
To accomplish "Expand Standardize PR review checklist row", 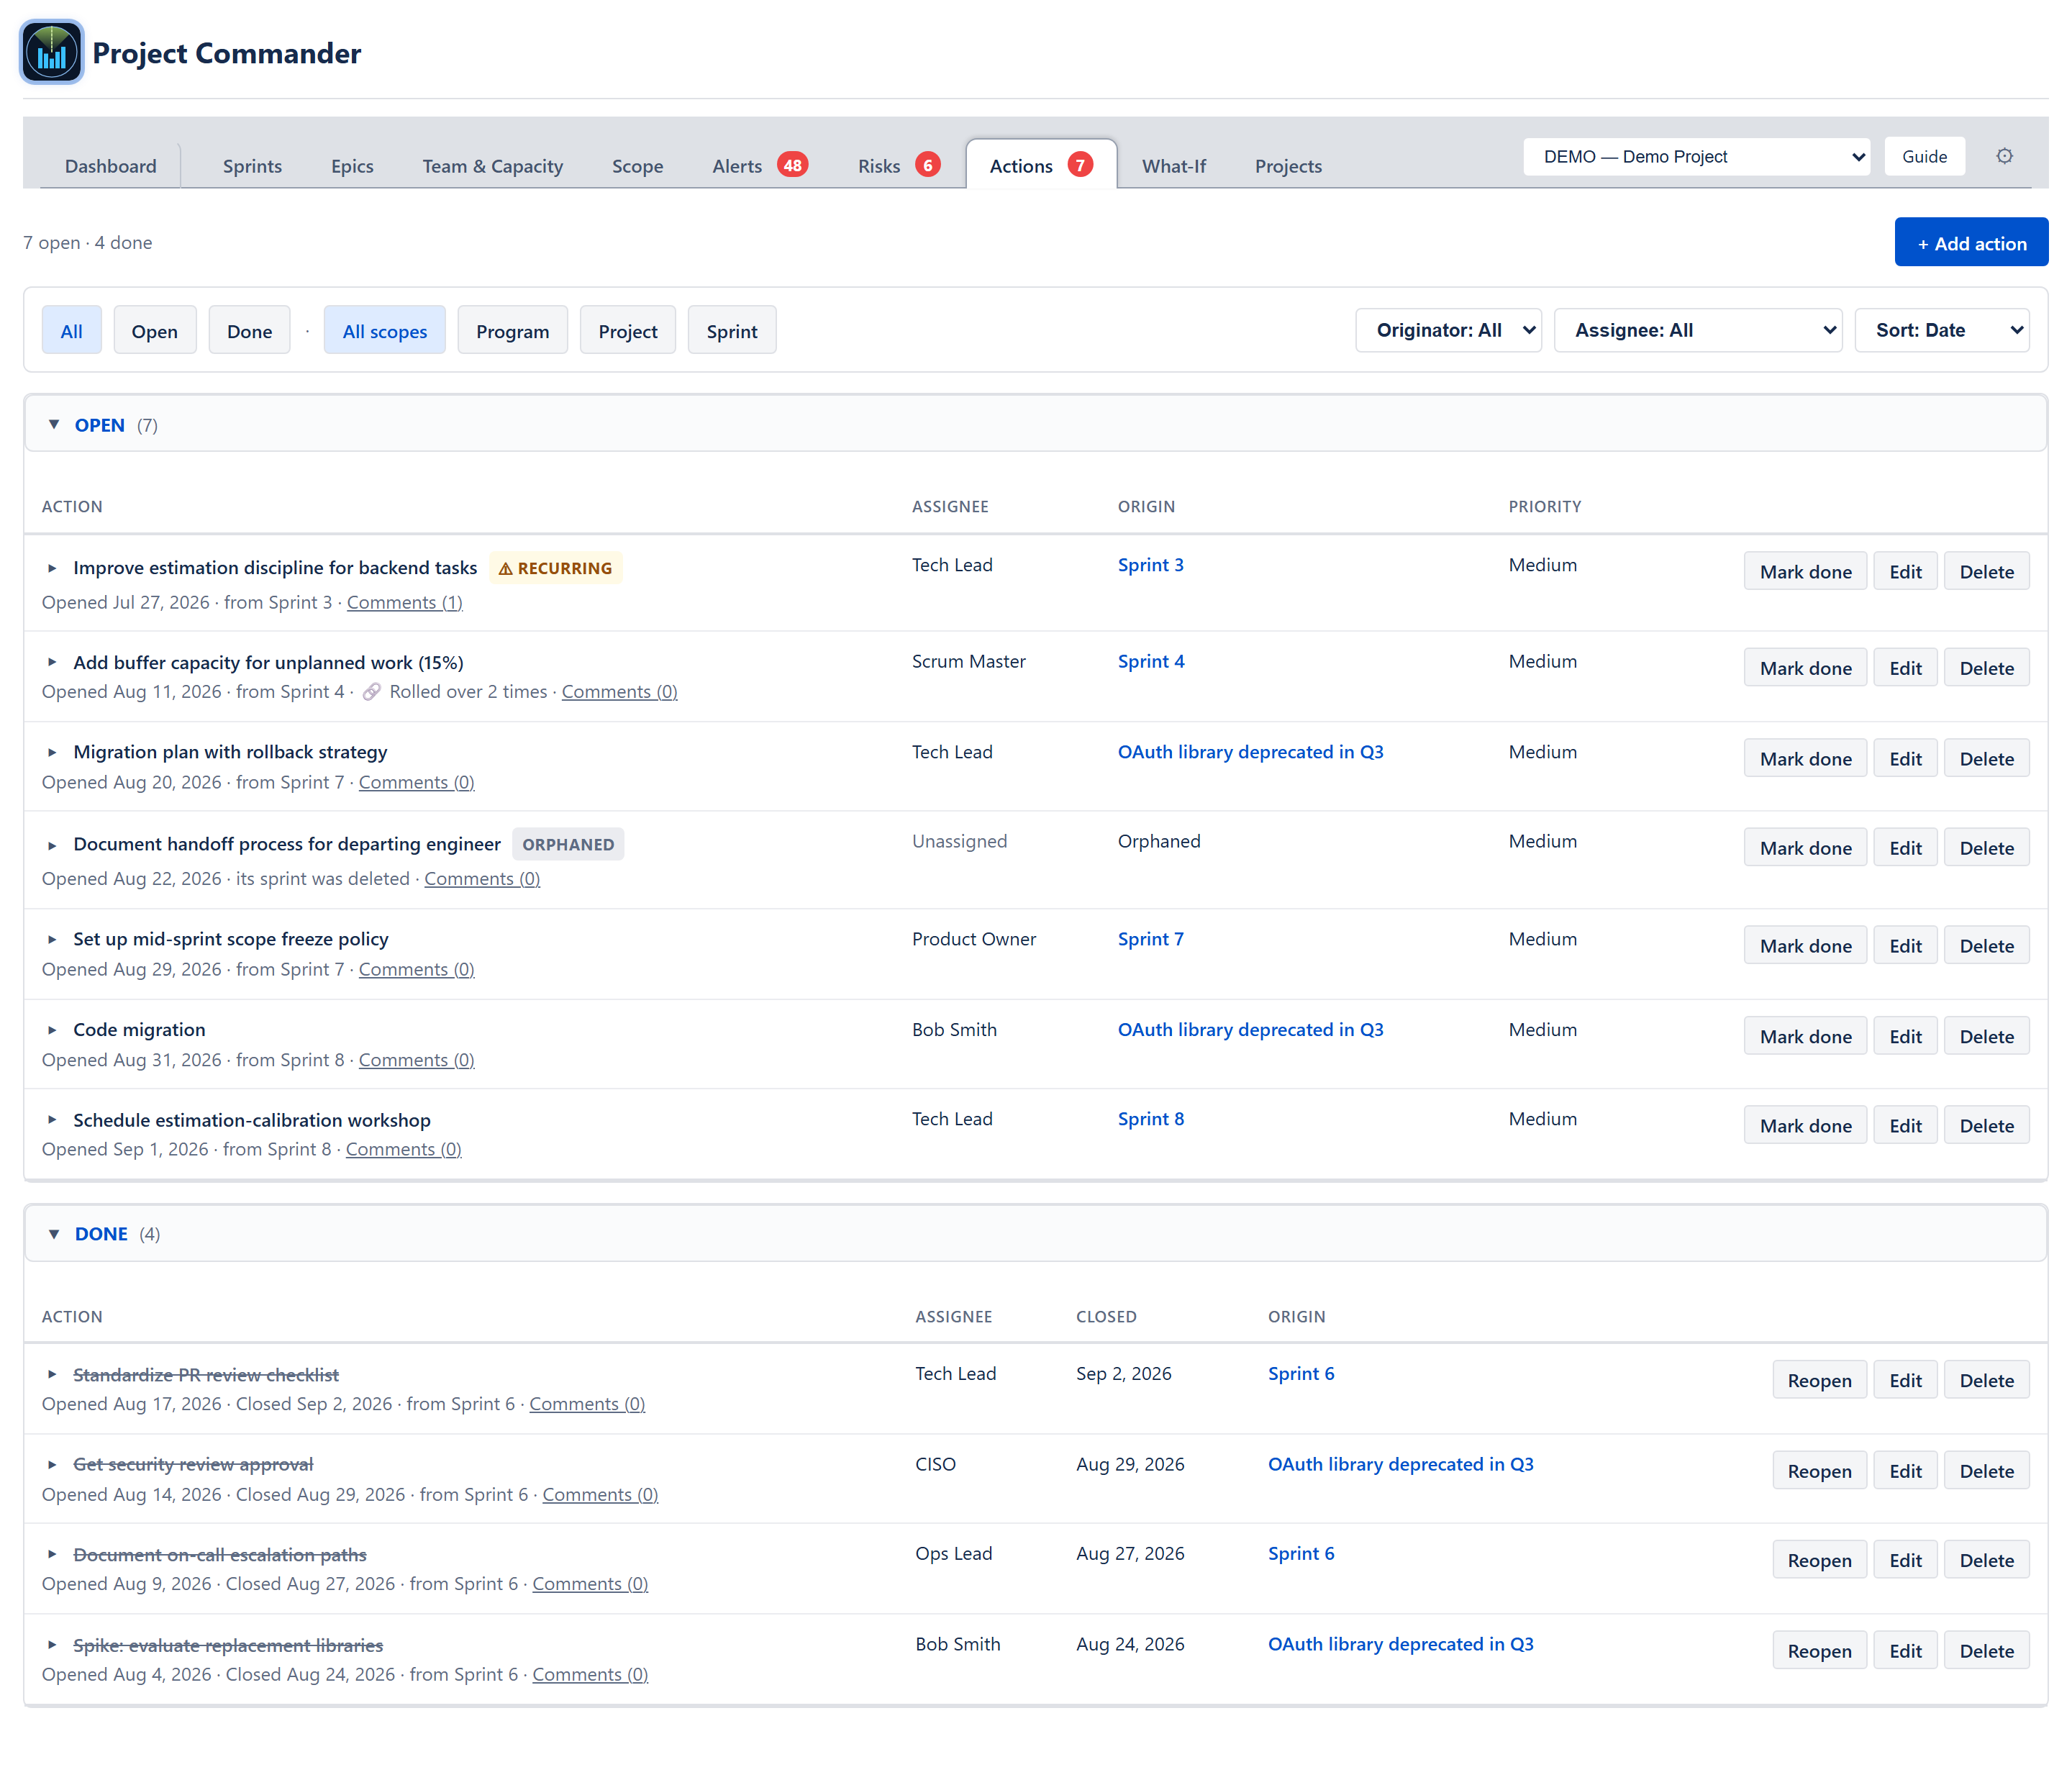I will click(52, 1375).
